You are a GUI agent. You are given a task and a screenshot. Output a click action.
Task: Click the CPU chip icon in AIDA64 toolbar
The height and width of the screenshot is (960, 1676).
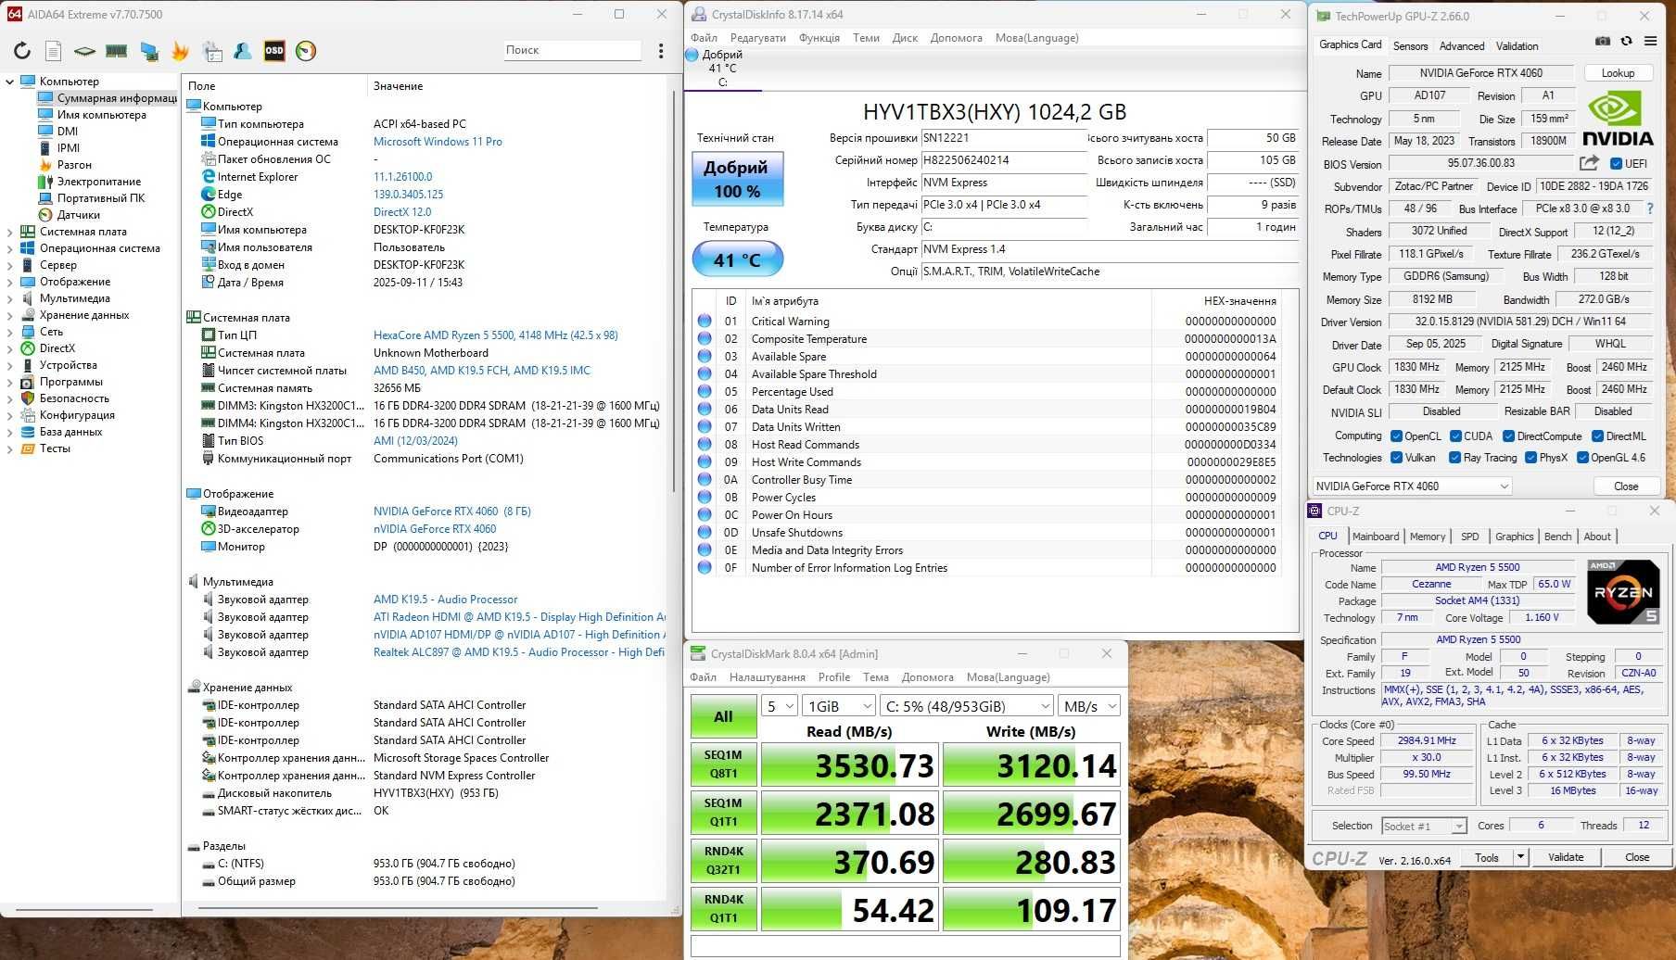coord(84,51)
